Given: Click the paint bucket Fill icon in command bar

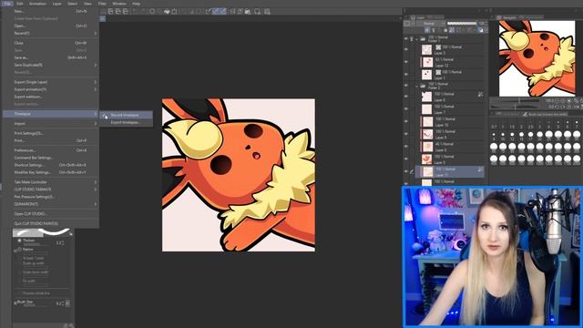Looking at the screenshot, I should pyautogui.click(x=167, y=12).
